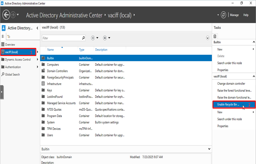Screen dimensions: 256x164
Task: Click Raise the forest functional level
Action: click(x=234, y=91)
